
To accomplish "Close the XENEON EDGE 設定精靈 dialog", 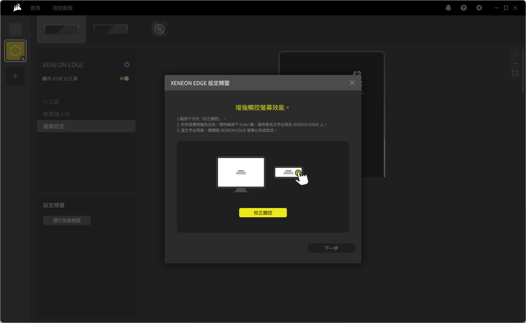I will point(352,83).
